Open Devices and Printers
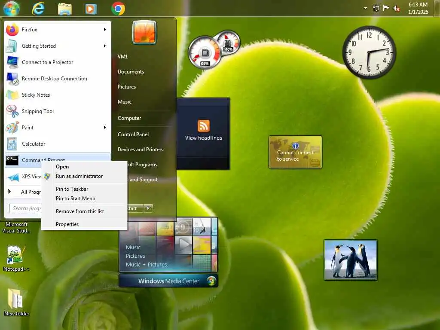The height and width of the screenshot is (330, 440). tap(141, 150)
